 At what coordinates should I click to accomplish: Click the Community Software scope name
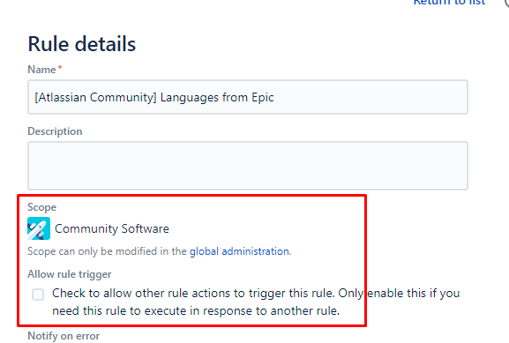click(x=112, y=228)
